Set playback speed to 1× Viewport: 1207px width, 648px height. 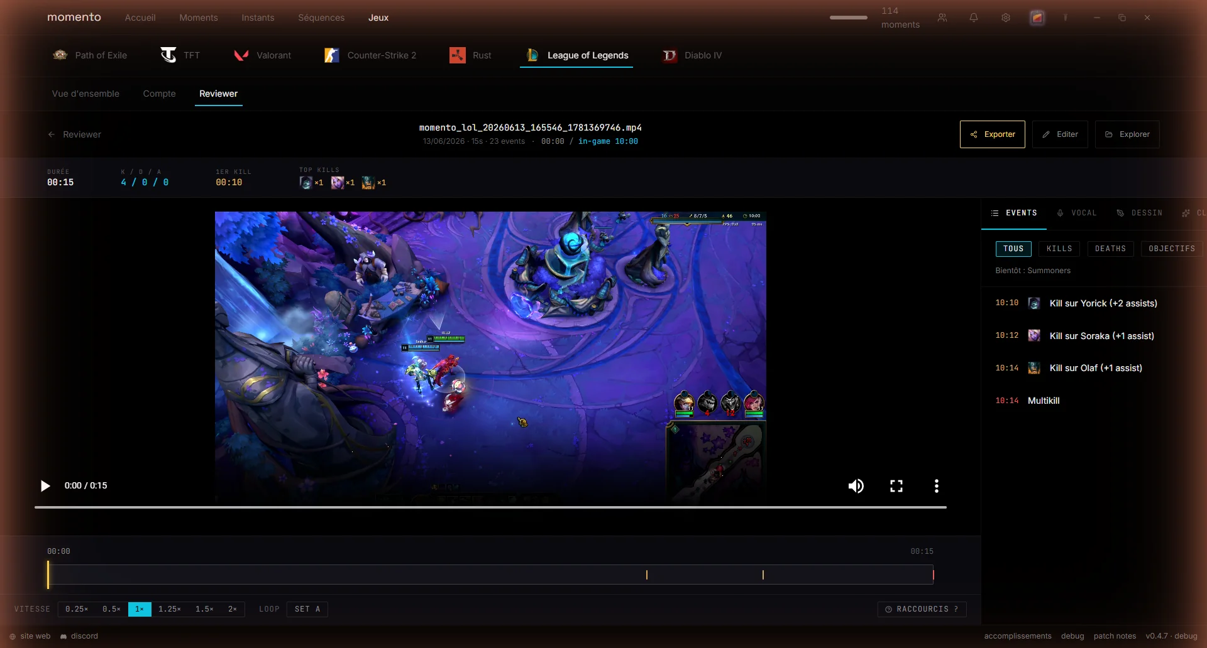140,609
